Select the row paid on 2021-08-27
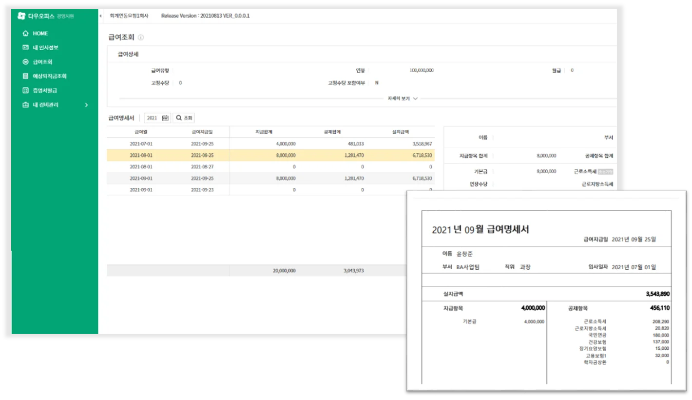Screen dimensions: 692x400 270,167
